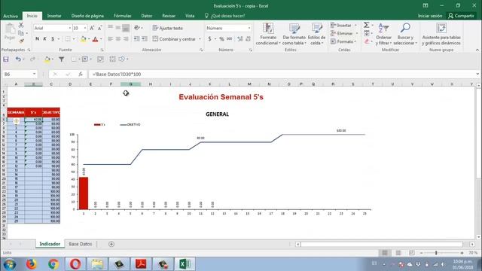Toggle underline S formatting
Viewport: 482px width, 271px height.
point(53,38)
